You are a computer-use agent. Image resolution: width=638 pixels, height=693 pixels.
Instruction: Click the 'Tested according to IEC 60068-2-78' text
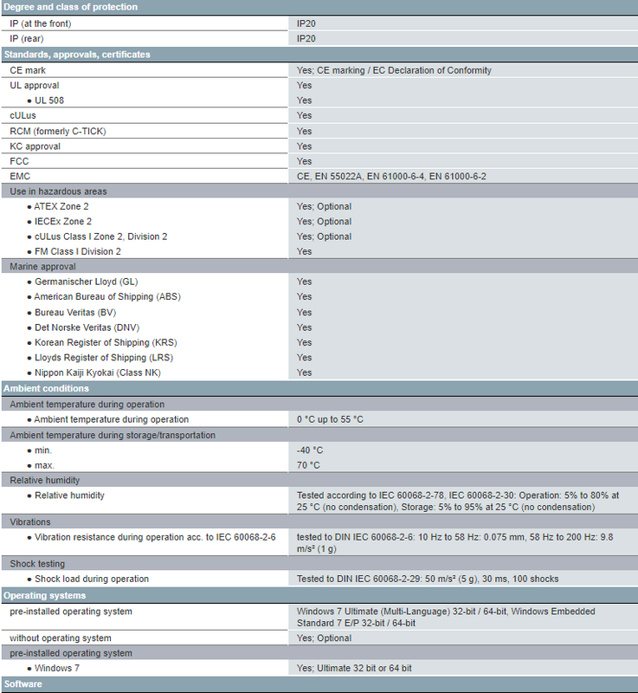click(x=458, y=502)
